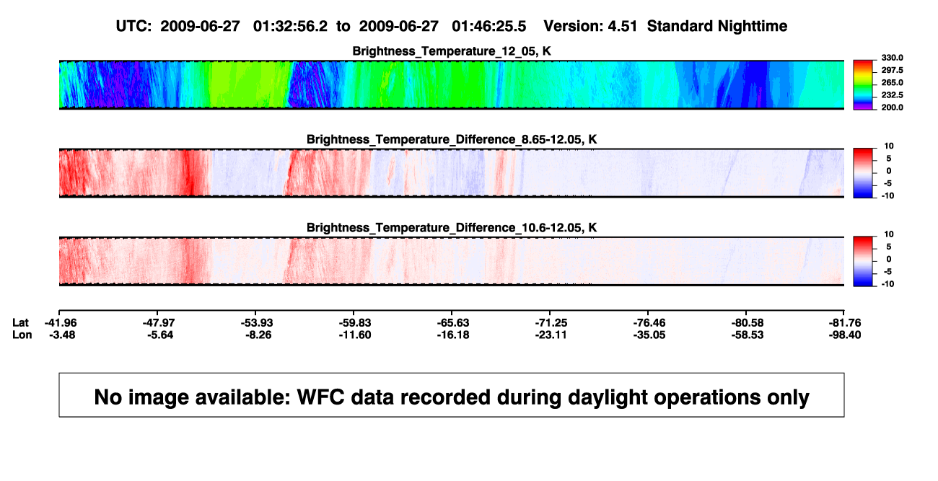Image resolution: width=938 pixels, height=481 pixels.
Task: Click the latitude value -53.93
Action: [258, 322]
